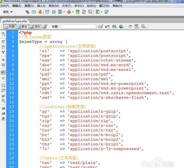Switch to Code view (代码)

(x=10, y=27)
